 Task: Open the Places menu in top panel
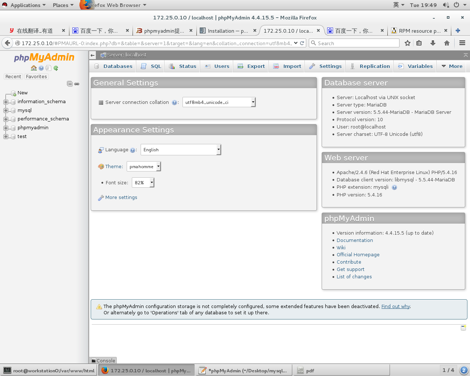click(63, 5)
